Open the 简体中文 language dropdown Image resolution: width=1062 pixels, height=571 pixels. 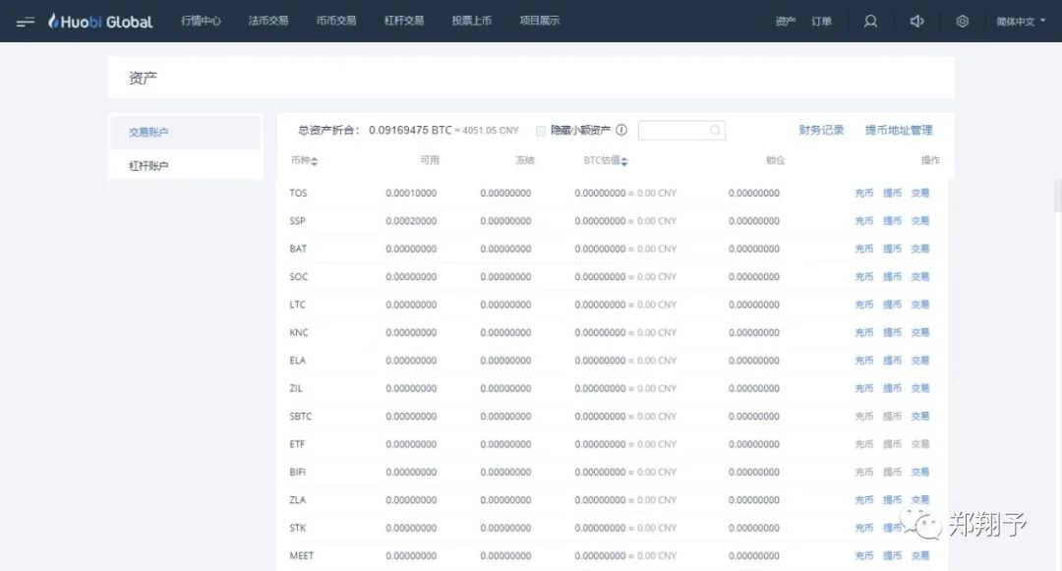tap(1019, 21)
